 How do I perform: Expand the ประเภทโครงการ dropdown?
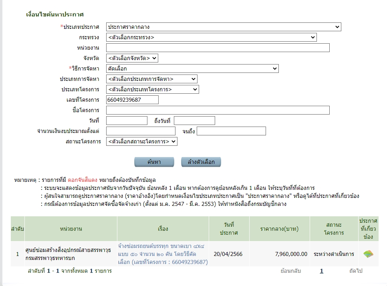(152, 89)
